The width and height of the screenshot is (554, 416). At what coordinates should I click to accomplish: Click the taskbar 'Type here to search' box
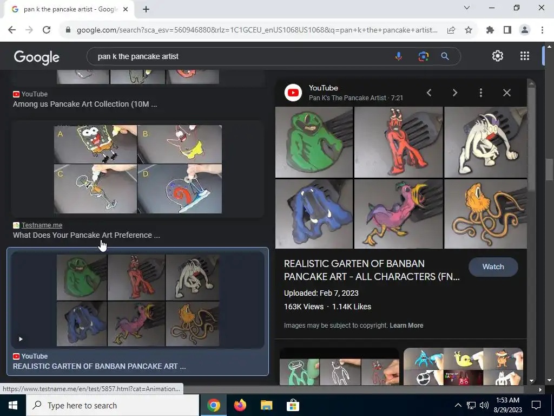[x=113, y=405]
